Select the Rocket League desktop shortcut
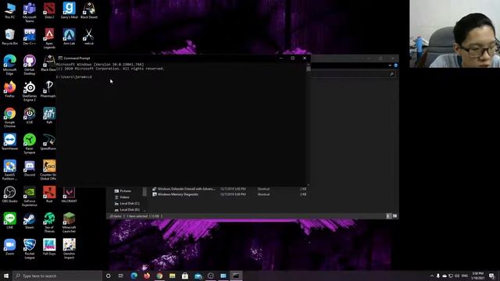 (30, 249)
